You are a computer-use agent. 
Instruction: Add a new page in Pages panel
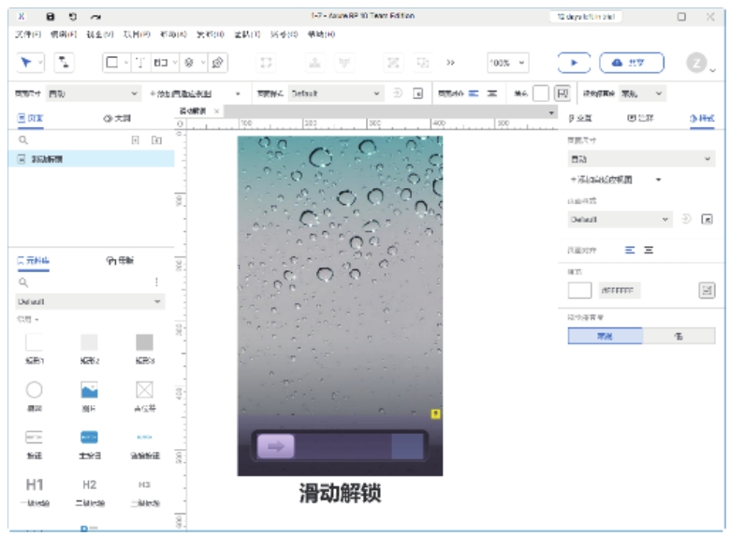[135, 139]
